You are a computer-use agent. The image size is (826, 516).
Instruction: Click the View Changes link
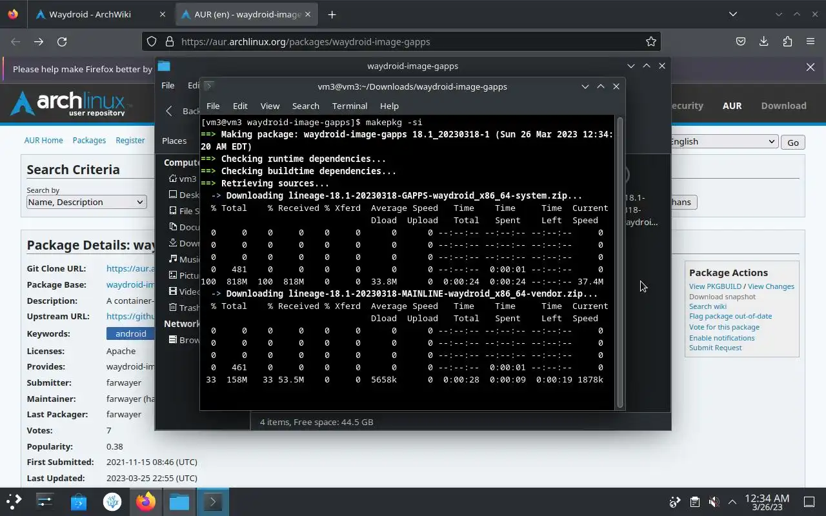point(771,286)
